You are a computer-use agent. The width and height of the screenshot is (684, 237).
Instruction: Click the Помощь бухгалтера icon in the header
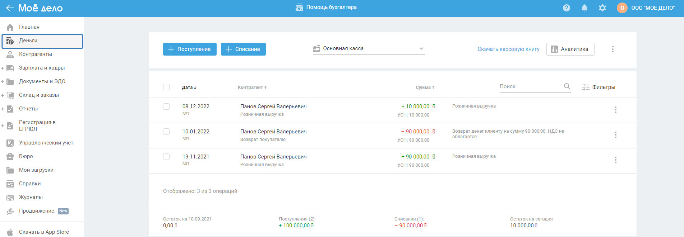click(299, 8)
